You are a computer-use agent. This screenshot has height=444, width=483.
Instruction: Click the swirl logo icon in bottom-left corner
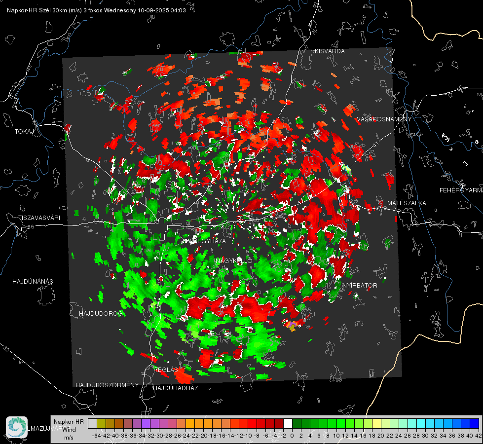(x=17, y=427)
